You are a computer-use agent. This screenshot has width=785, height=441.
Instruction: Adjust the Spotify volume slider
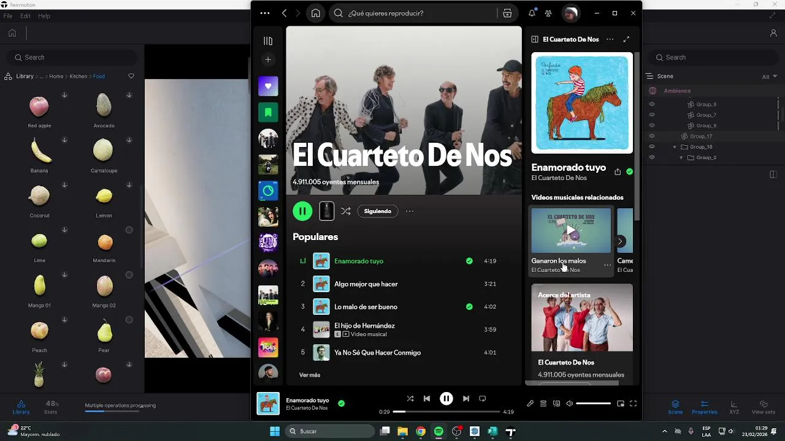pyautogui.click(x=594, y=404)
